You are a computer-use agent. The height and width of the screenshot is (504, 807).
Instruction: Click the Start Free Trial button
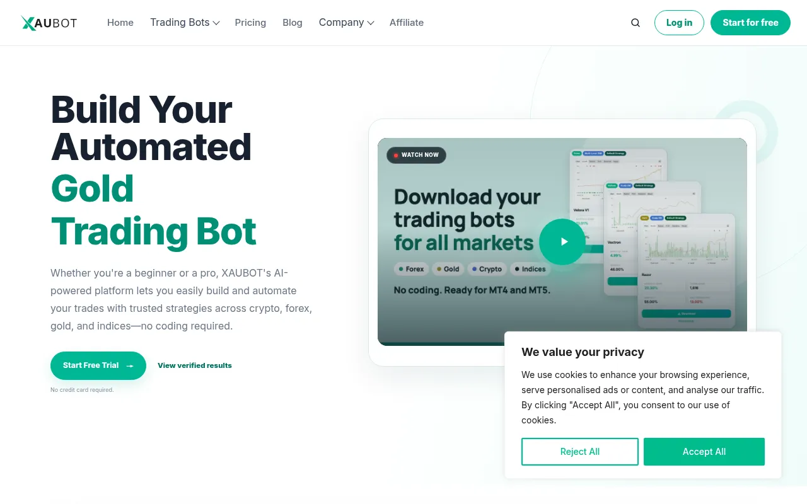[98, 365]
